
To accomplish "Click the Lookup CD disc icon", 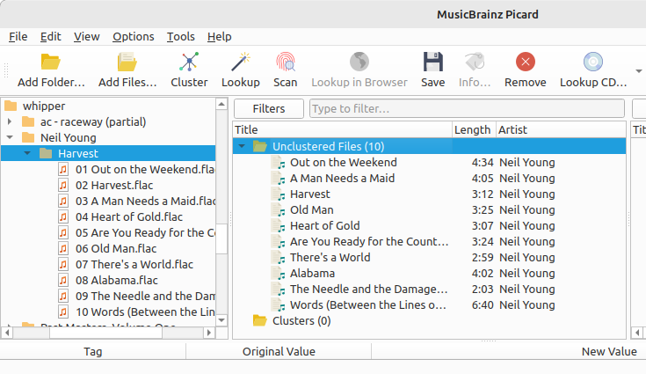I will pyautogui.click(x=593, y=62).
